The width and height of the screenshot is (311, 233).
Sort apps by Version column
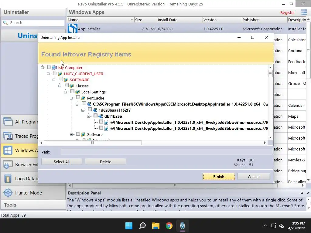[222, 20]
